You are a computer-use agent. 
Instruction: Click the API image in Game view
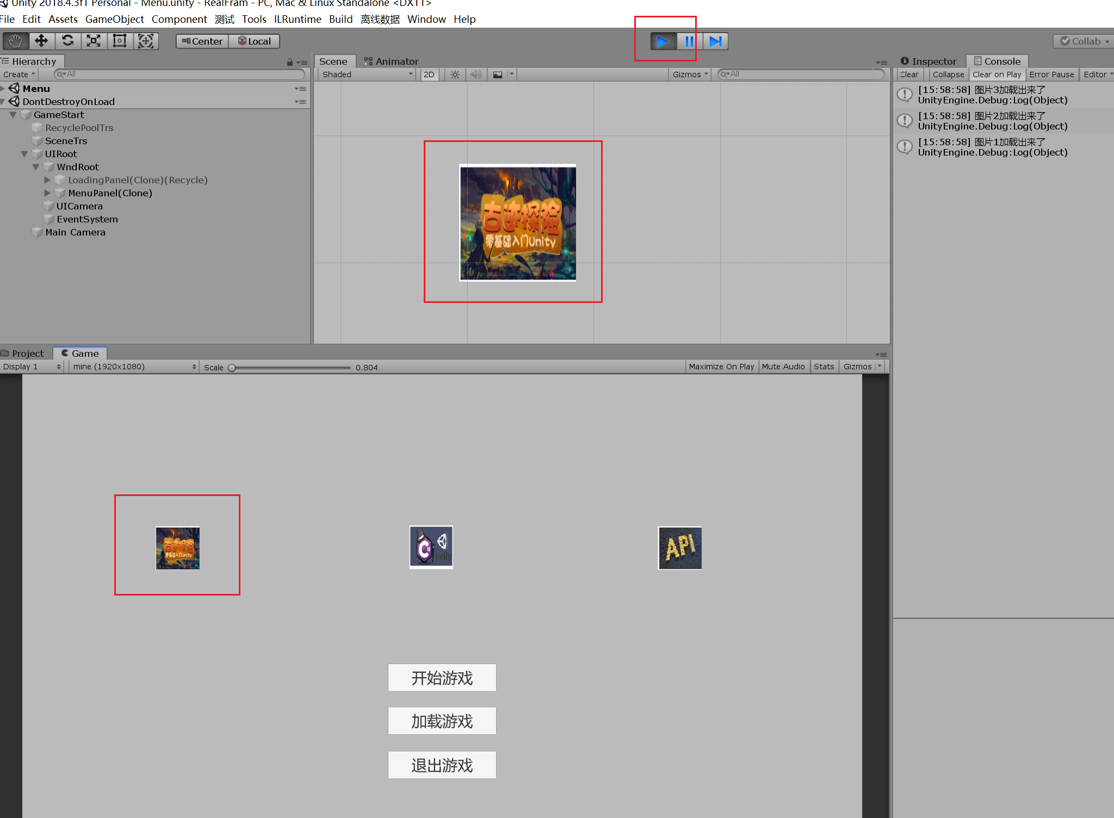pos(680,548)
